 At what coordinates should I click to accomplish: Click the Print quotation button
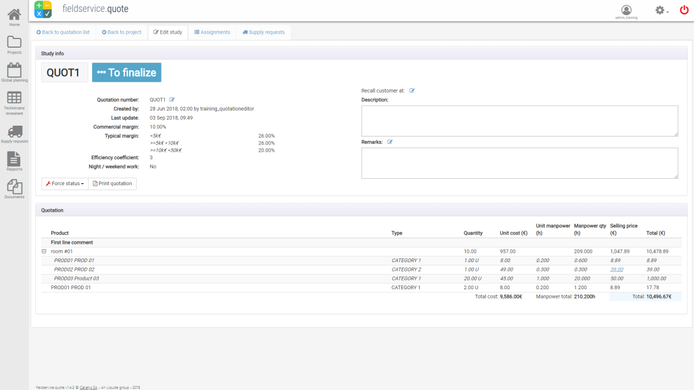[112, 184]
